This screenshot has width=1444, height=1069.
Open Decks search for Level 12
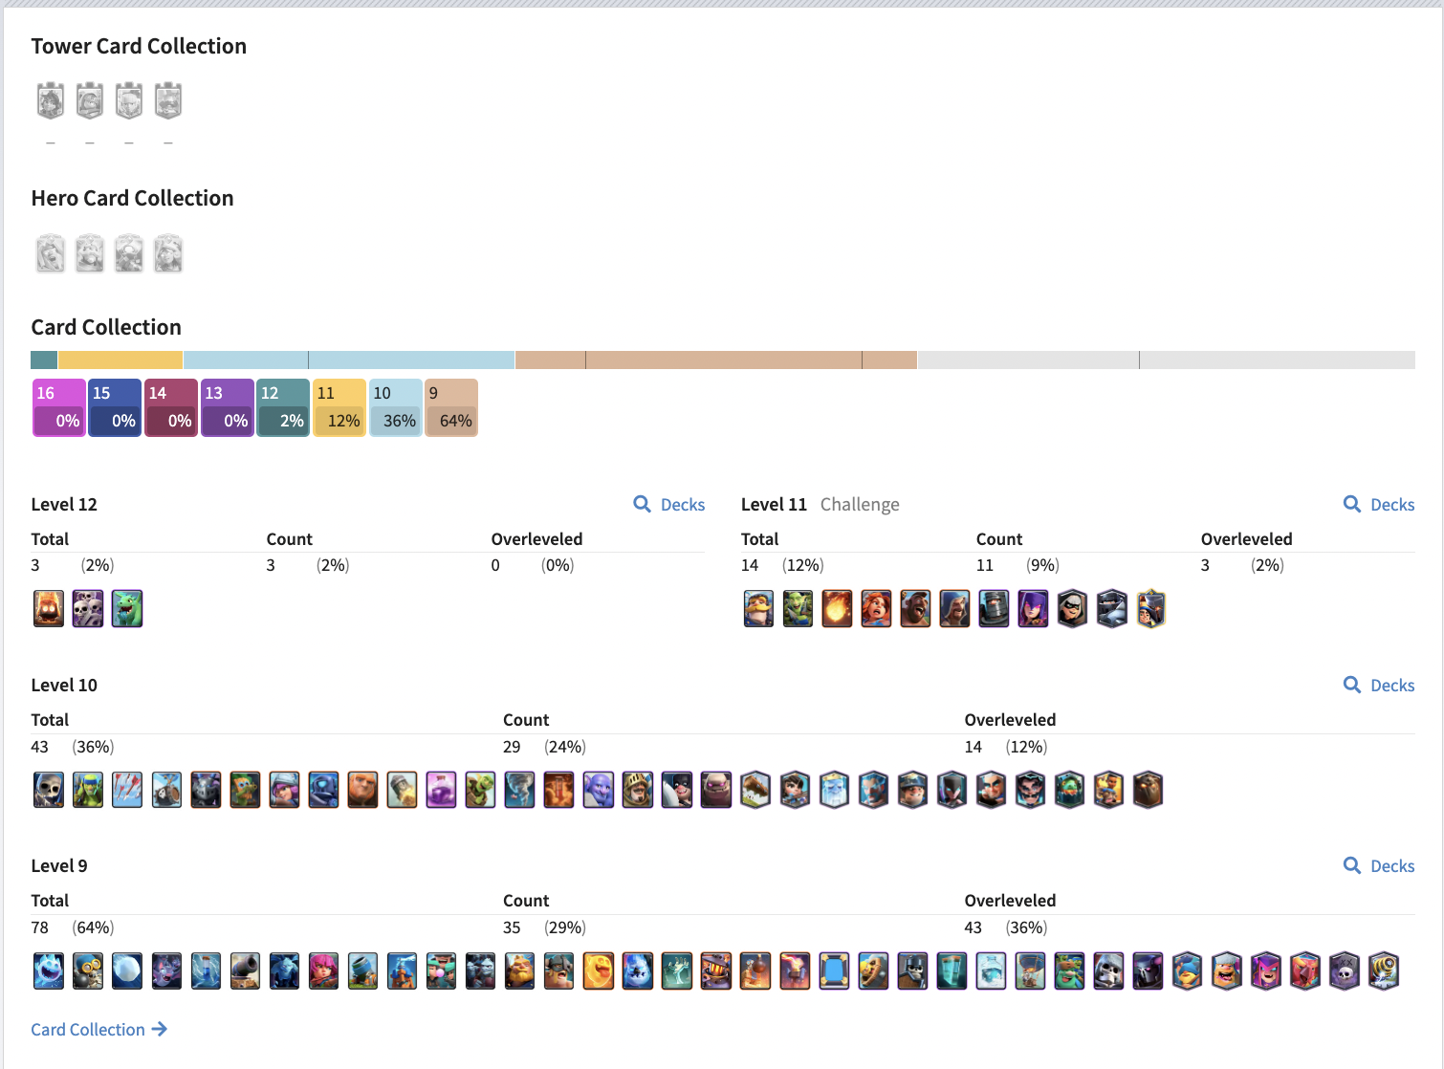[669, 504]
